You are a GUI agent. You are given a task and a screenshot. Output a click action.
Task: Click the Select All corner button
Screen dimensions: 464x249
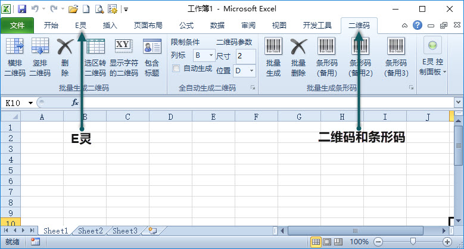(x=11, y=116)
